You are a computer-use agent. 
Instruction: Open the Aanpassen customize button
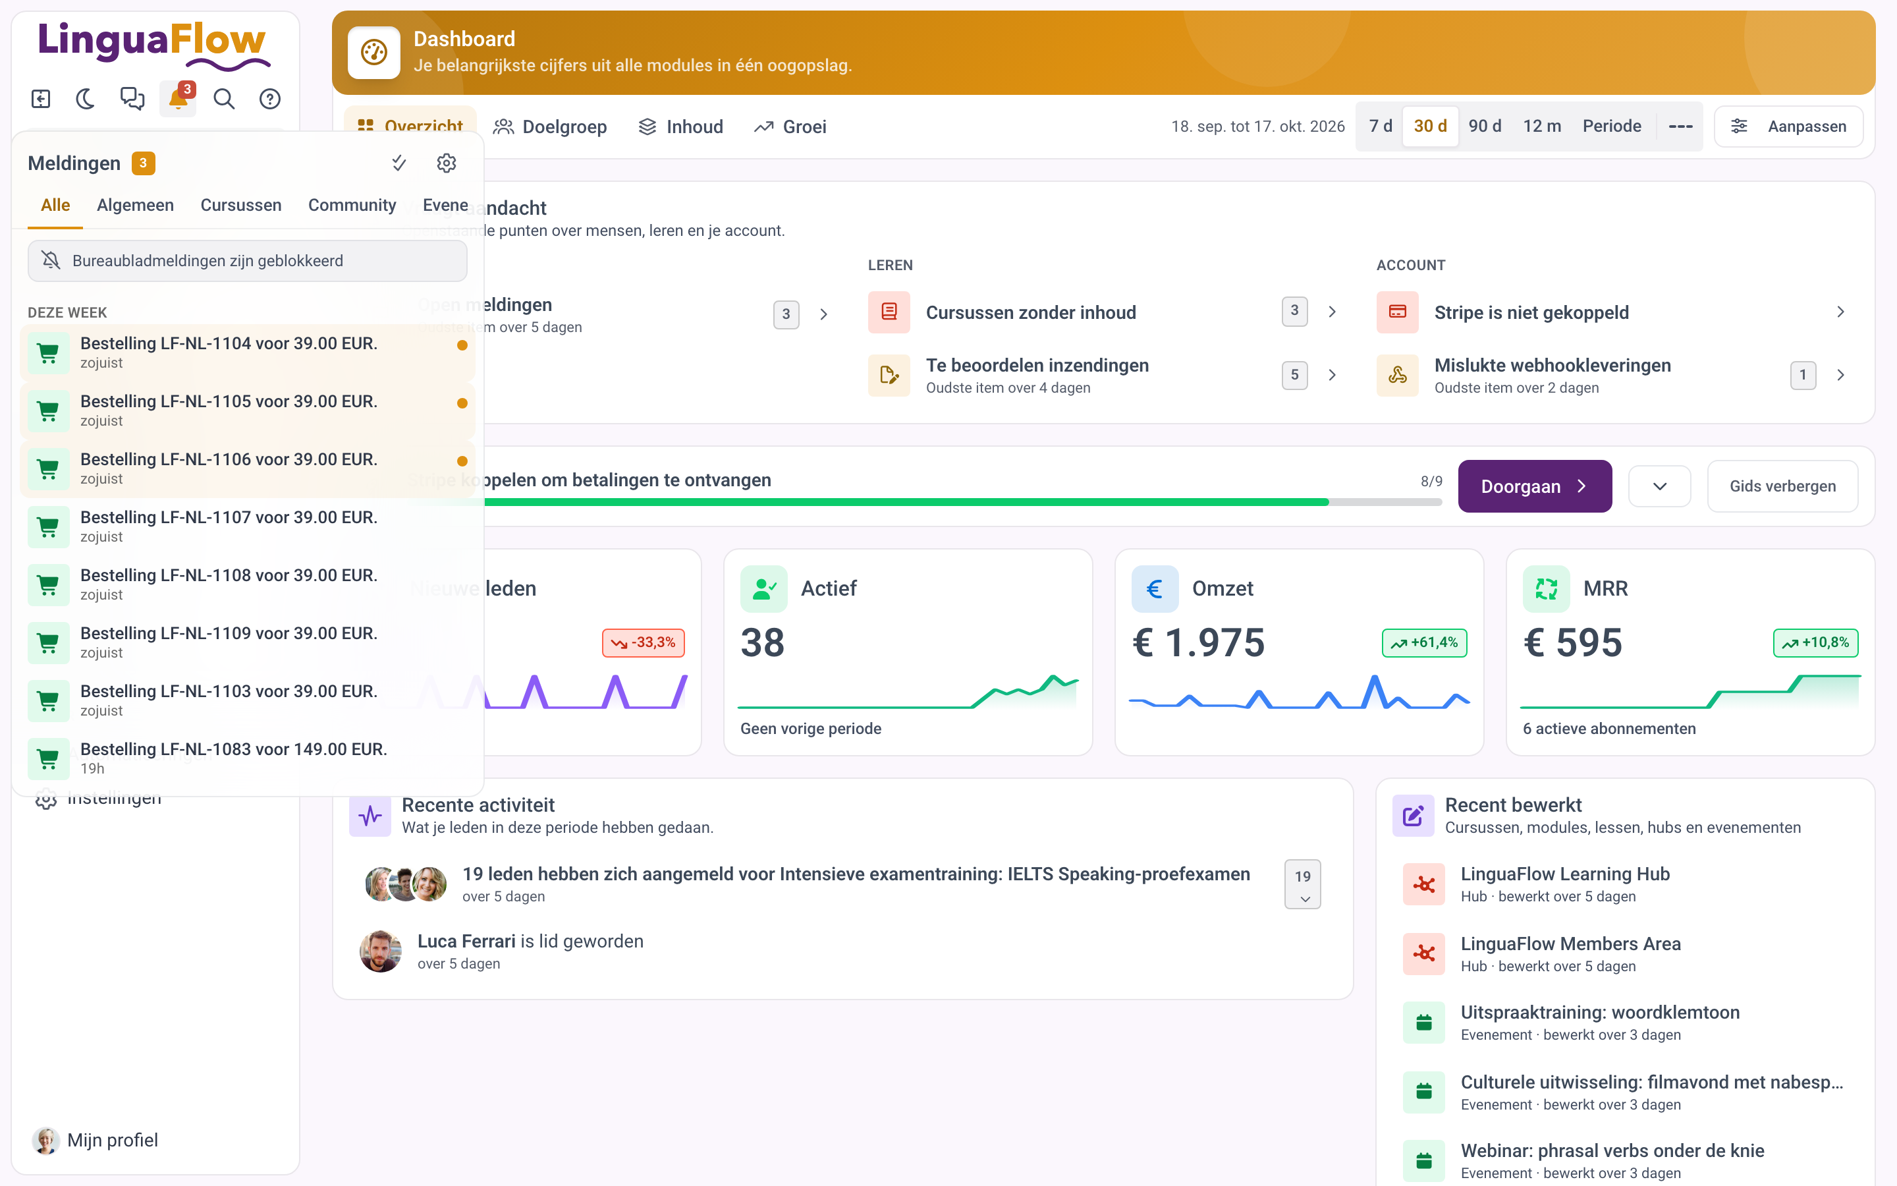[x=1789, y=127]
